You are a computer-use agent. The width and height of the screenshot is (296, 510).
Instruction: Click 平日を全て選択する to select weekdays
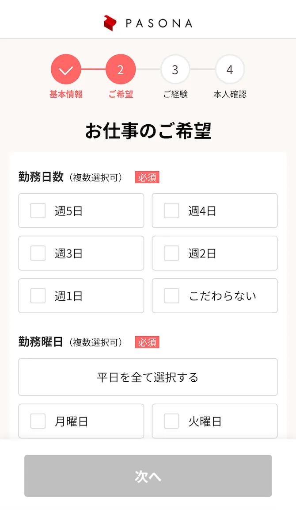click(148, 377)
